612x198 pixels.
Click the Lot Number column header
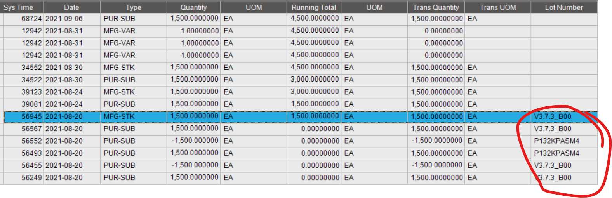tap(564, 7)
